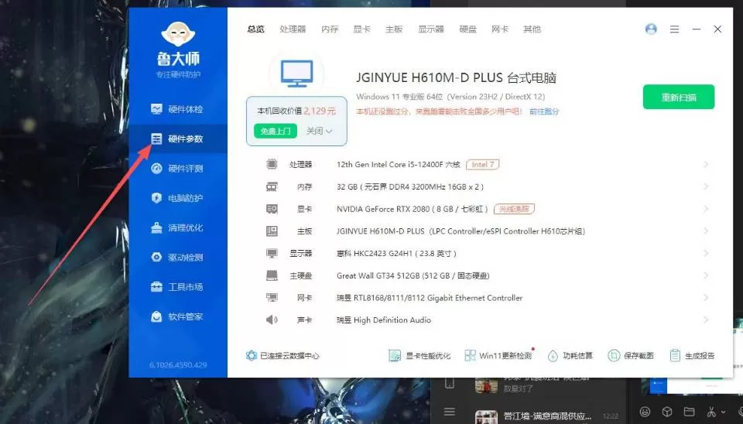Click version number 6.1026.4590.429

click(178, 365)
